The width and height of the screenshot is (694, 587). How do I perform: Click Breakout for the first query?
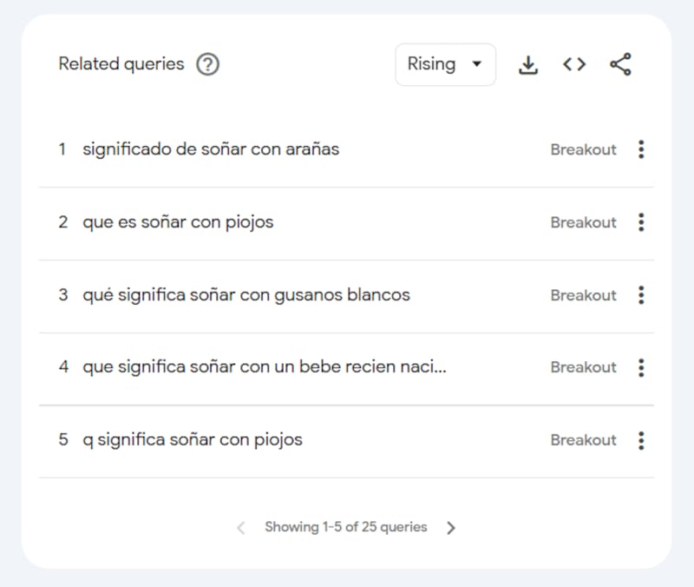click(x=583, y=149)
